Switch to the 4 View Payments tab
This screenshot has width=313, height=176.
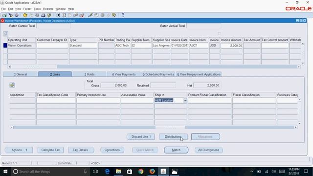coord(124,74)
